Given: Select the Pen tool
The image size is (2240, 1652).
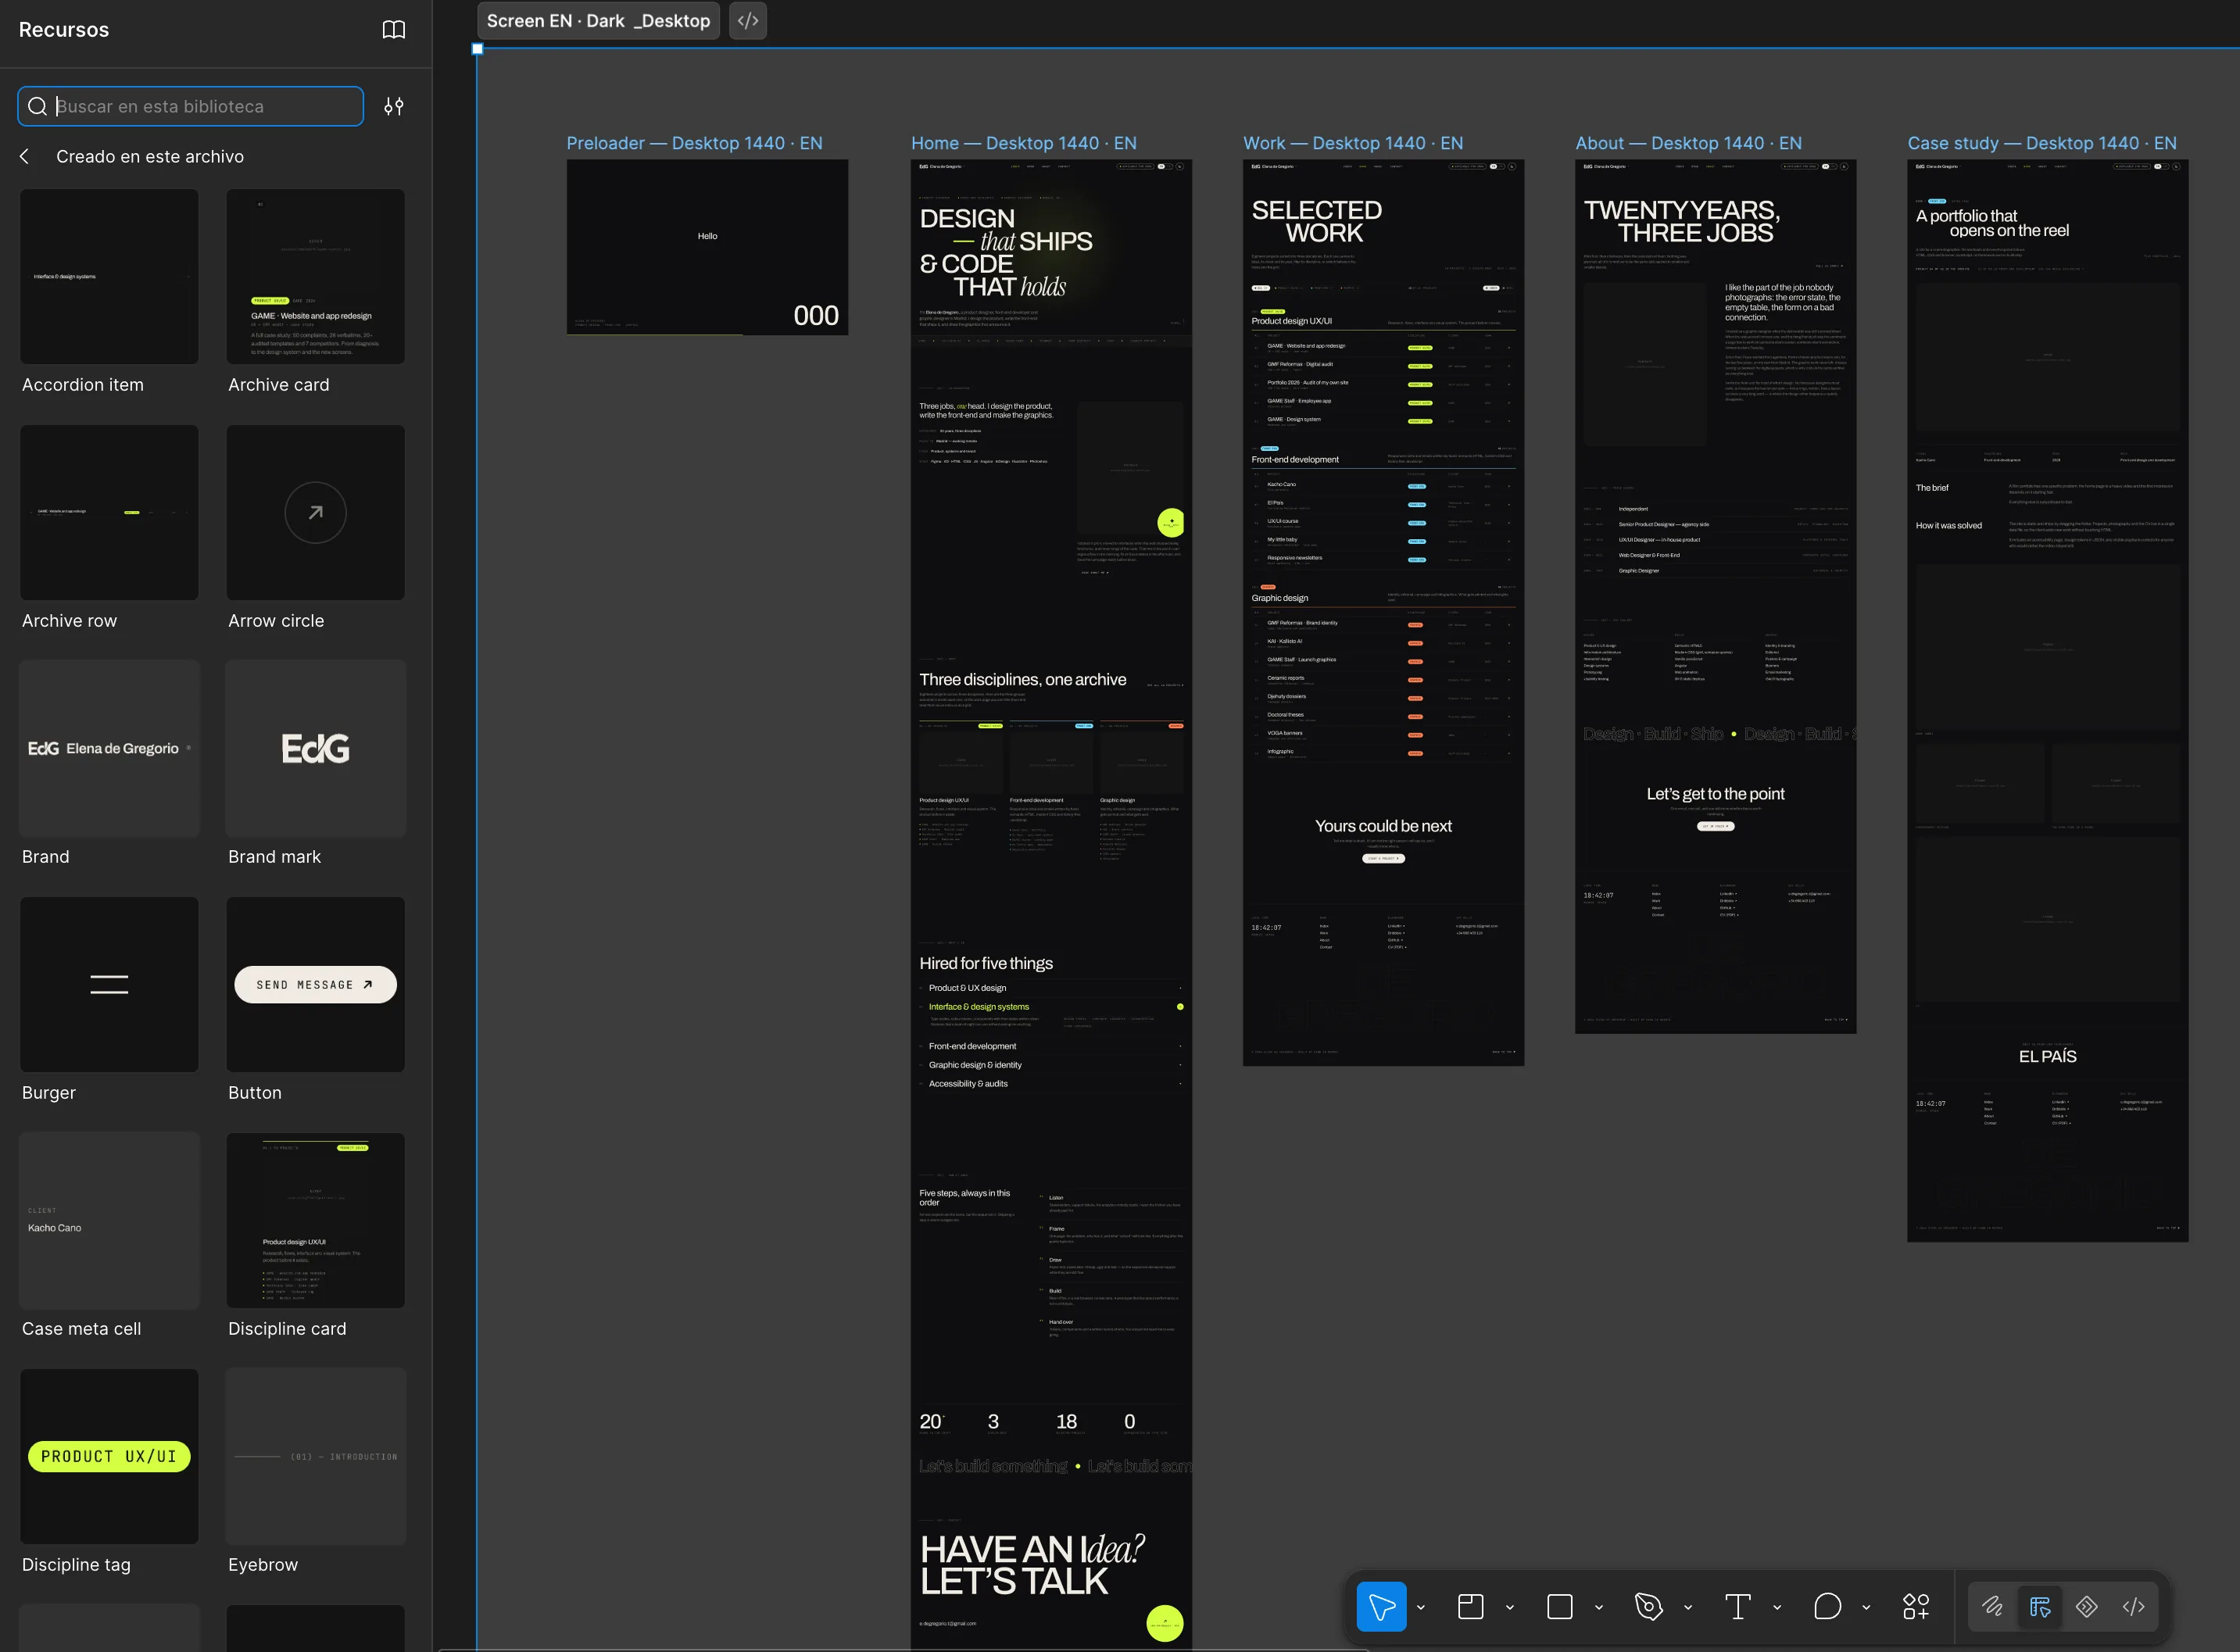Looking at the screenshot, I should pos(1648,1606).
